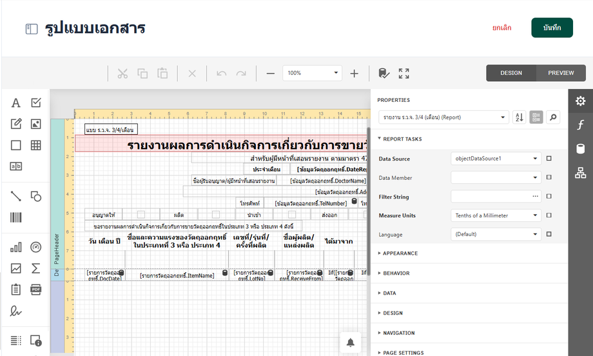Select the Character Comb tool
The height and width of the screenshot is (356, 593).
[x=16, y=166]
